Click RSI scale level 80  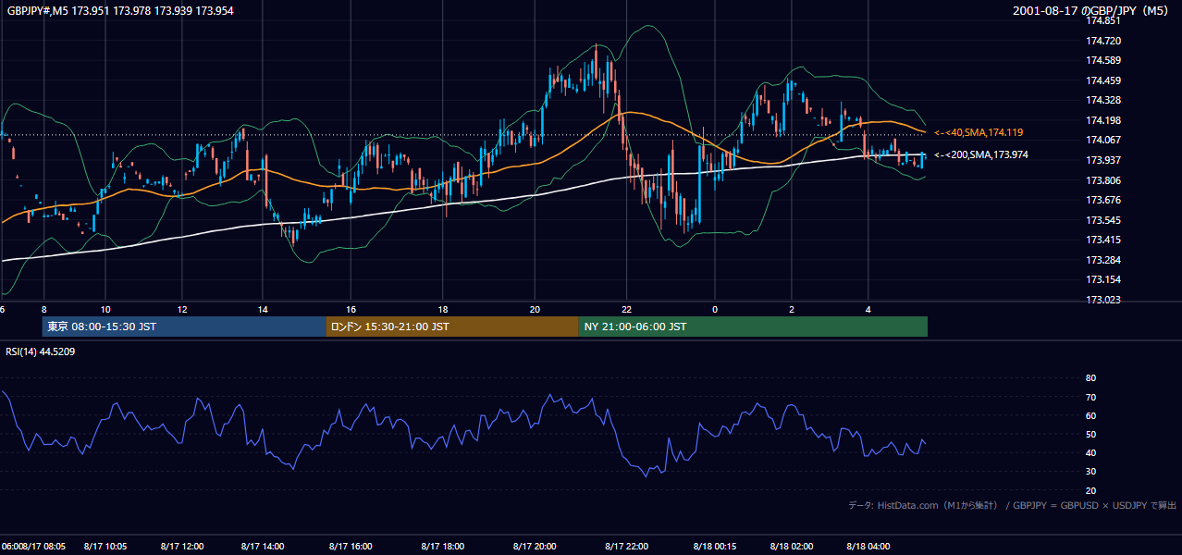(1090, 378)
